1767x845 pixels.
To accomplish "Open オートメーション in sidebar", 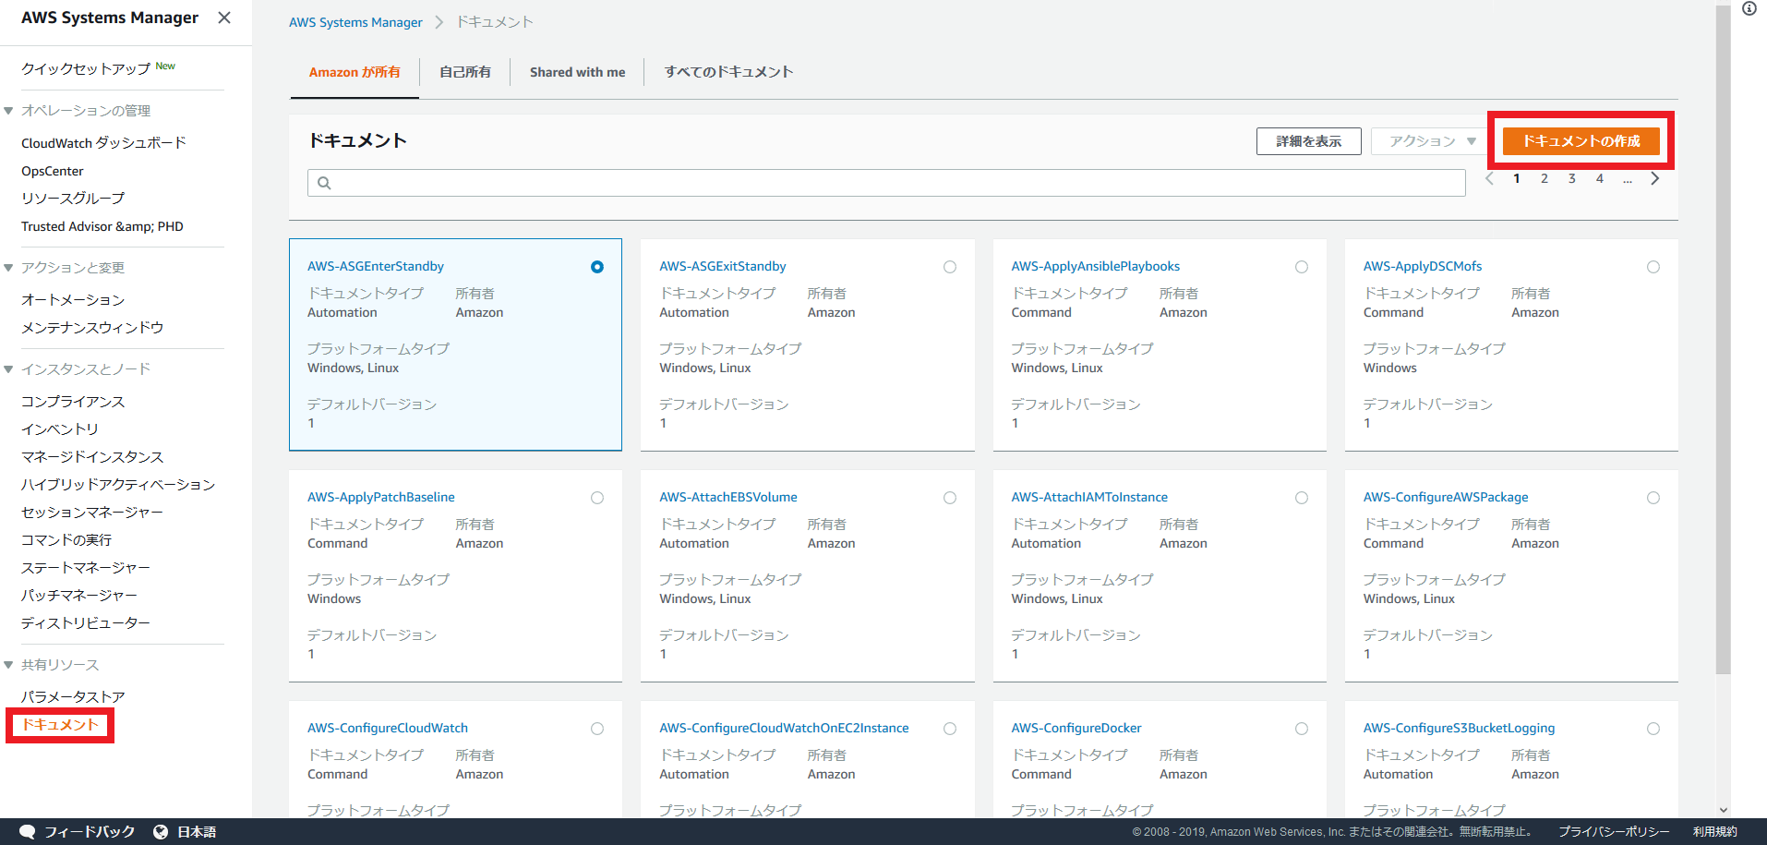I will (73, 300).
